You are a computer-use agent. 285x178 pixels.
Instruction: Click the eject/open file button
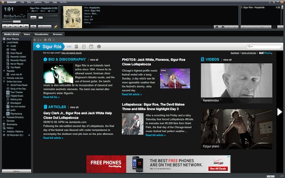(x=33, y=26)
